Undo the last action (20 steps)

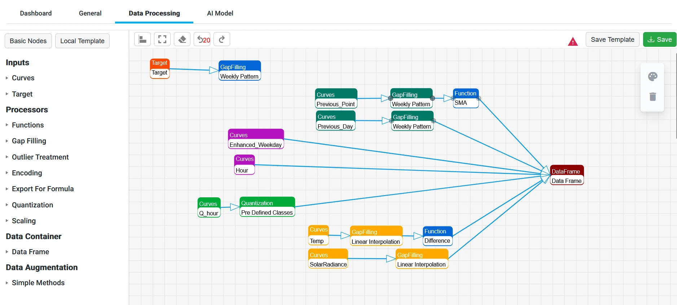point(202,39)
